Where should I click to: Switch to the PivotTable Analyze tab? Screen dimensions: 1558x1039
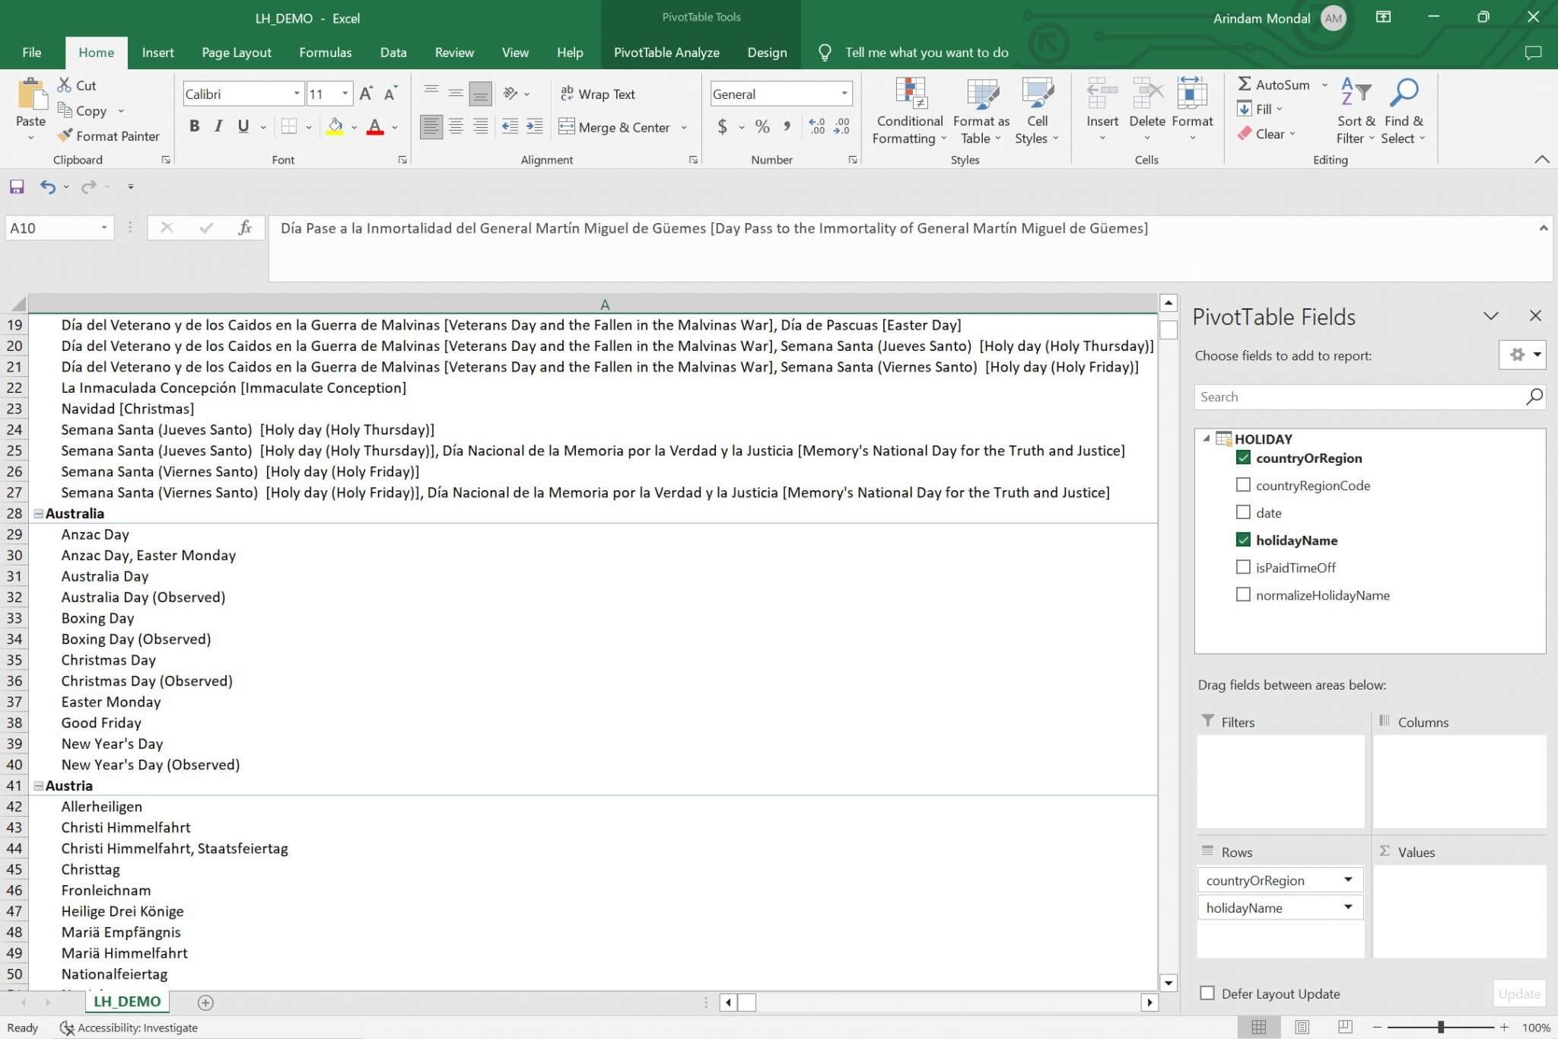[x=666, y=53]
